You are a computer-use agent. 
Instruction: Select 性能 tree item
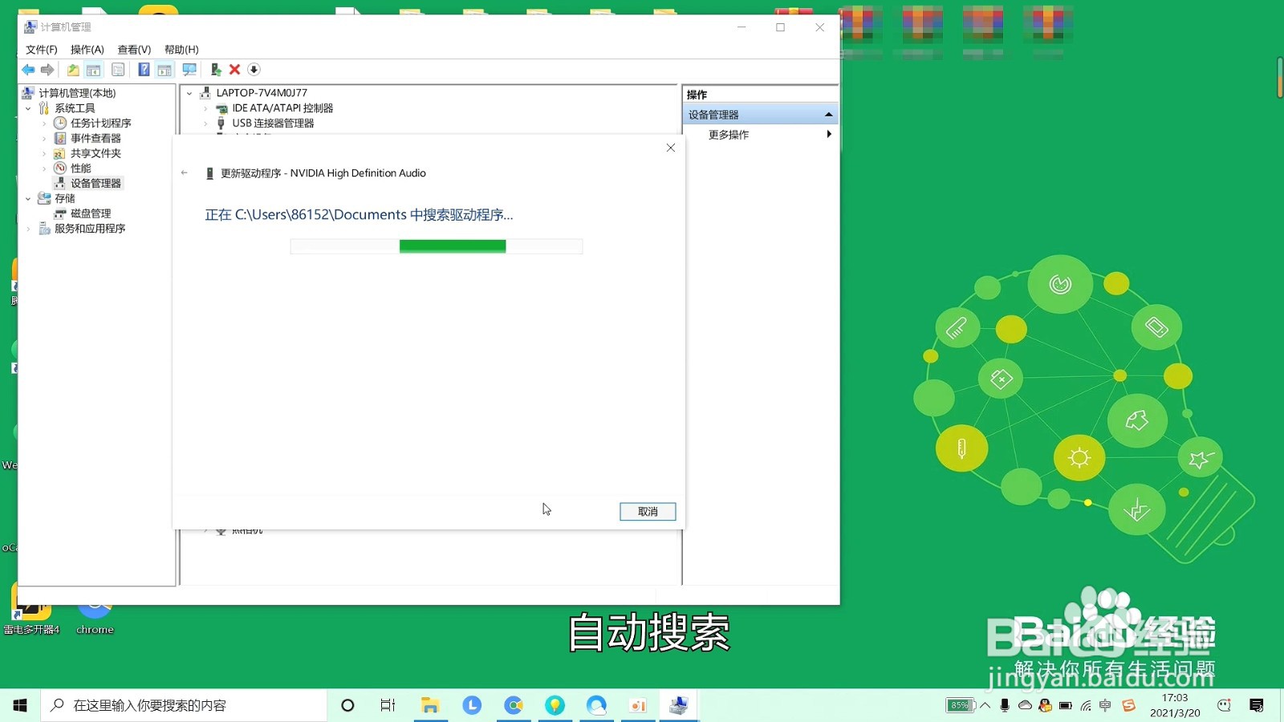pyautogui.click(x=80, y=168)
